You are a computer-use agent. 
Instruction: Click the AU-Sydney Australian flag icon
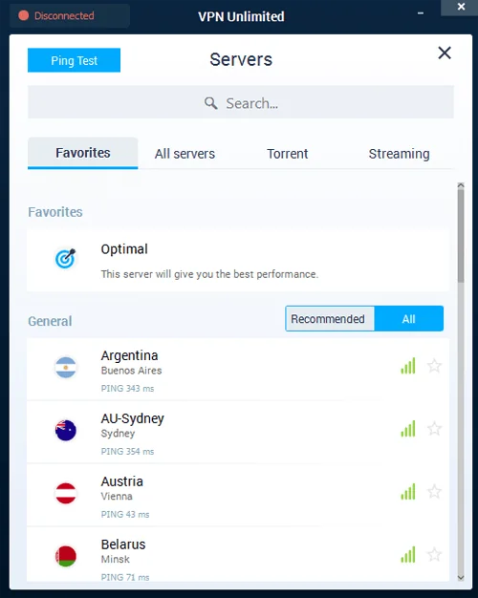click(x=66, y=430)
